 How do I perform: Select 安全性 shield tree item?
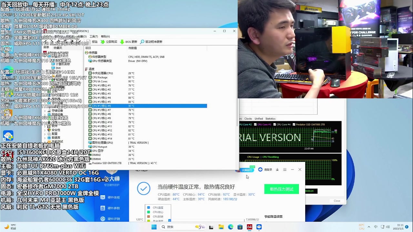(x=54, y=130)
